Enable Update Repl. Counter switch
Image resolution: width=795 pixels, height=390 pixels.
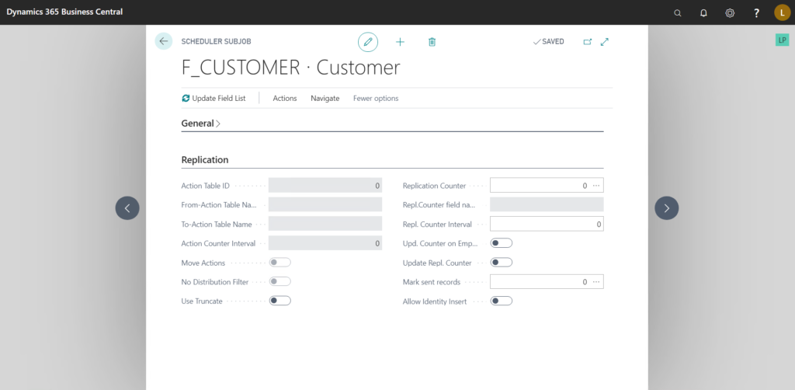tap(502, 263)
